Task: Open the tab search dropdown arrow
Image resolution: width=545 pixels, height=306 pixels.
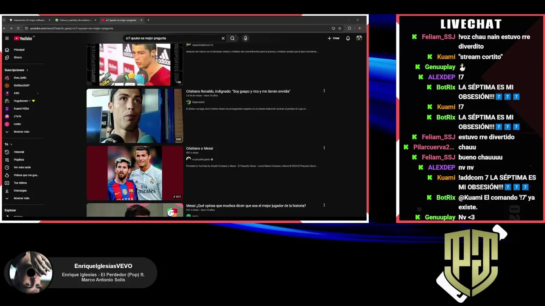Action: click(4, 20)
